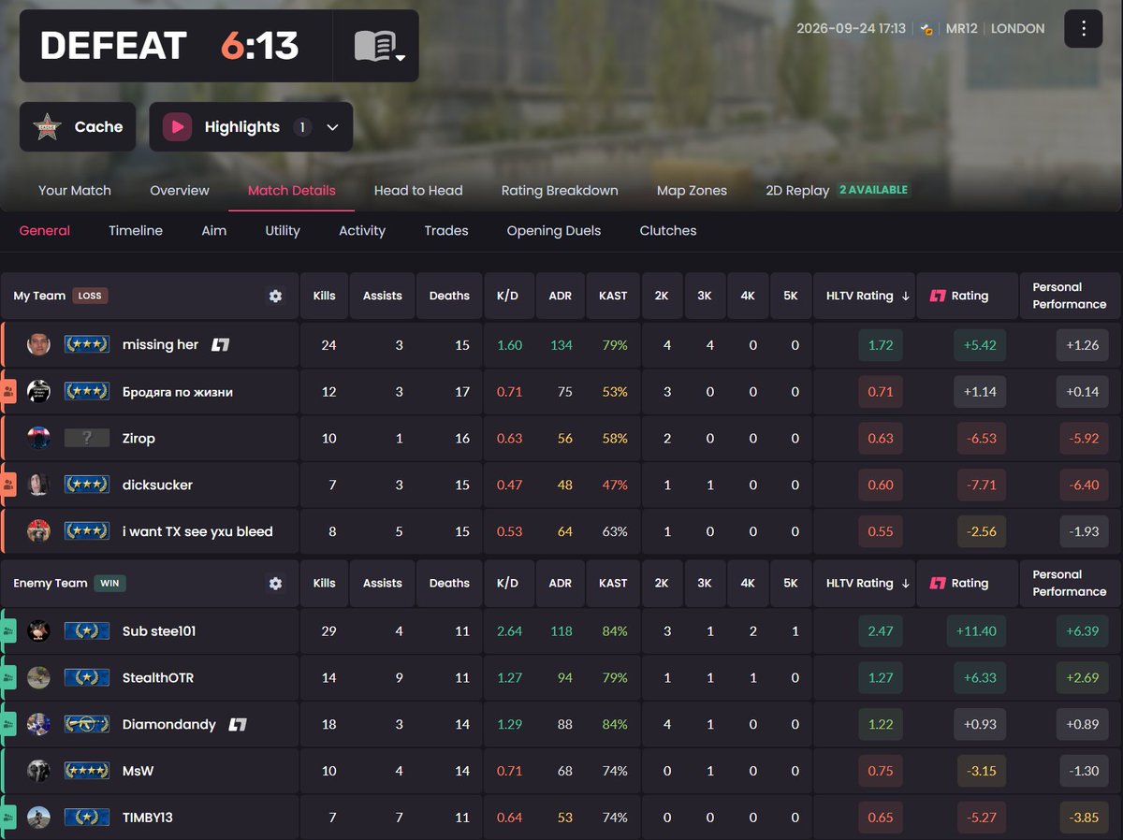Select the Timeline sub-tab

(136, 230)
